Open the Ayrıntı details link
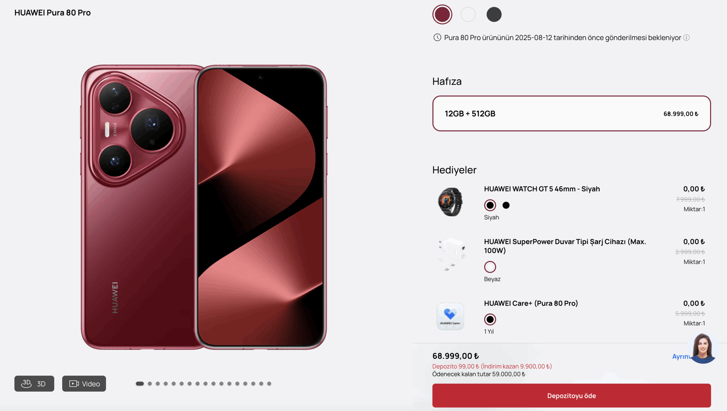The width and height of the screenshot is (727, 411). pos(680,356)
